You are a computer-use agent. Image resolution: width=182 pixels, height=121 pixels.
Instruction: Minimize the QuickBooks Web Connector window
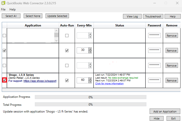155,3
